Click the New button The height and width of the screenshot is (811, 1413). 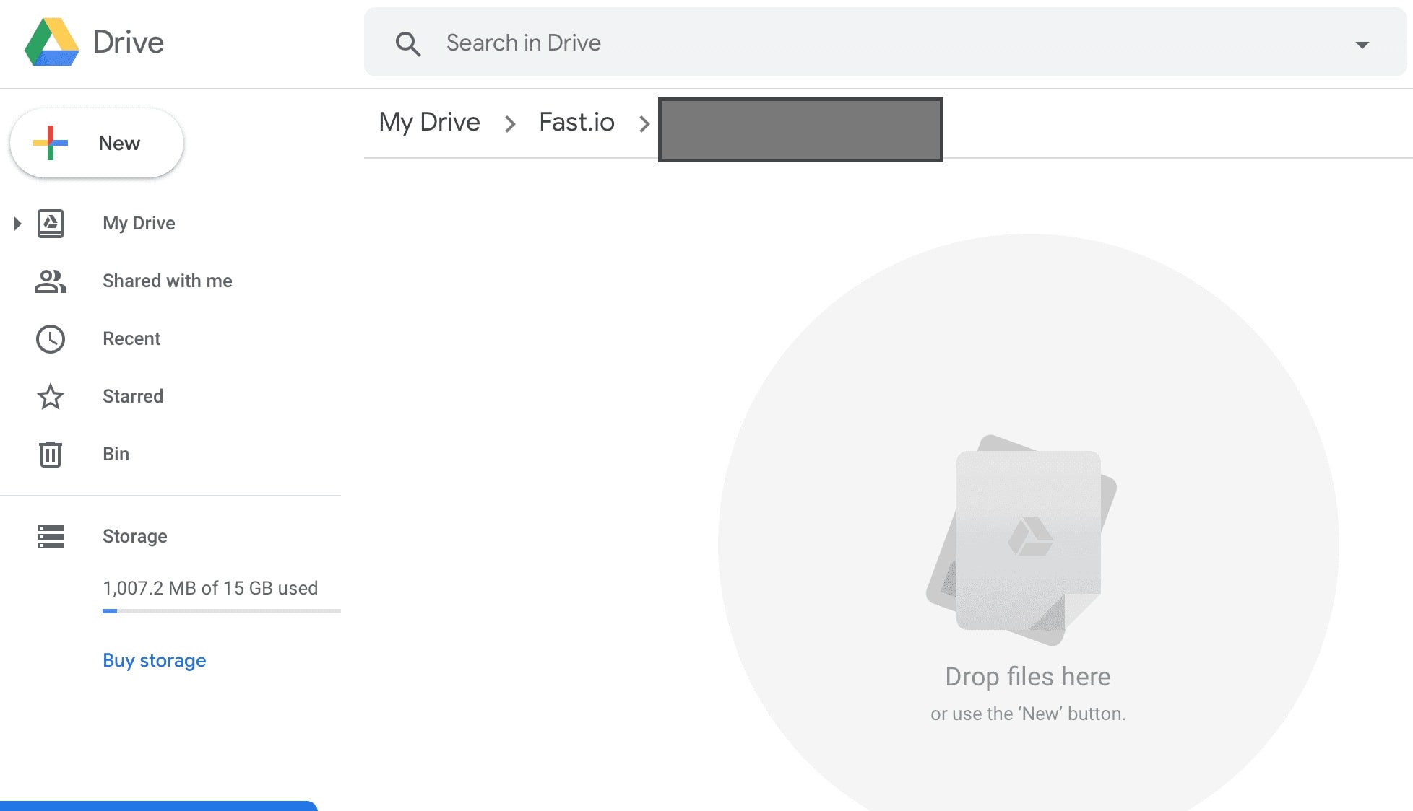tap(97, 143)
